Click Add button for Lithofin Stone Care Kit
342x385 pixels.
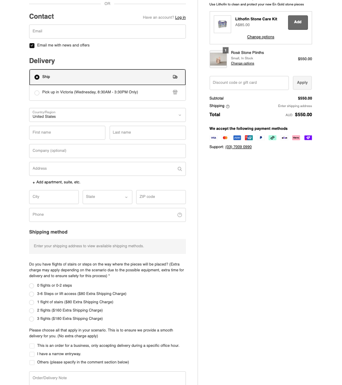point(298,22)
